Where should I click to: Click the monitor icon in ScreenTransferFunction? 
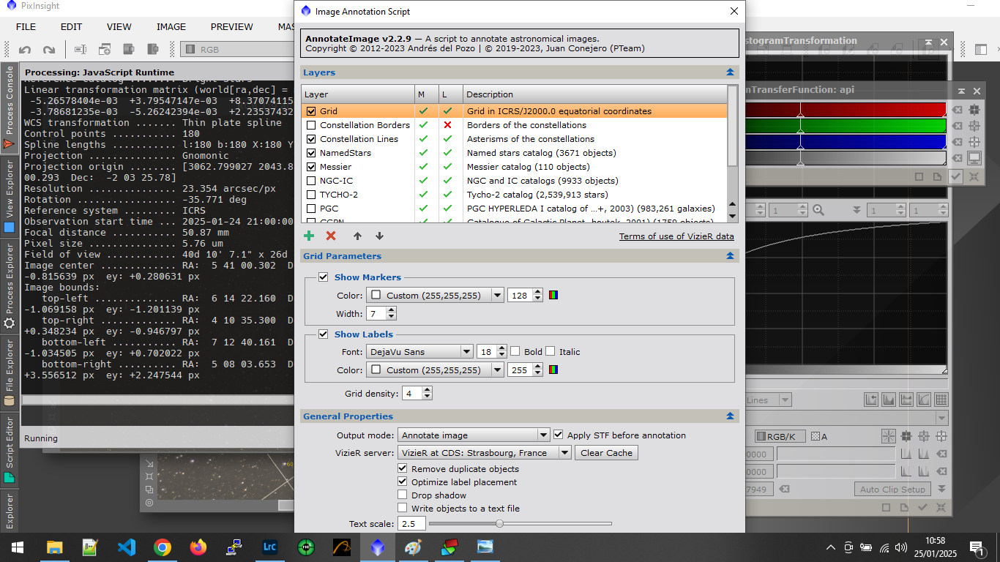coord(974,158)
